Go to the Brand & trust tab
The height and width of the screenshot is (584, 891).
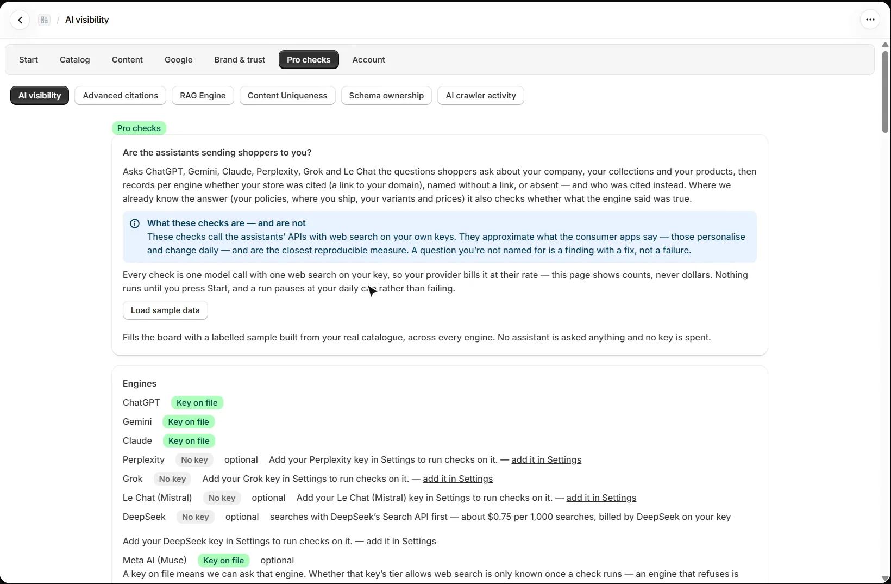(240, 60)
